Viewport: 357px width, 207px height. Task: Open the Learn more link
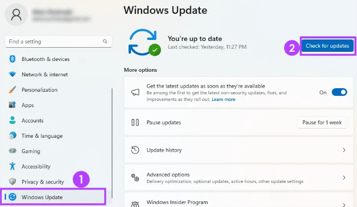(223, 99)
